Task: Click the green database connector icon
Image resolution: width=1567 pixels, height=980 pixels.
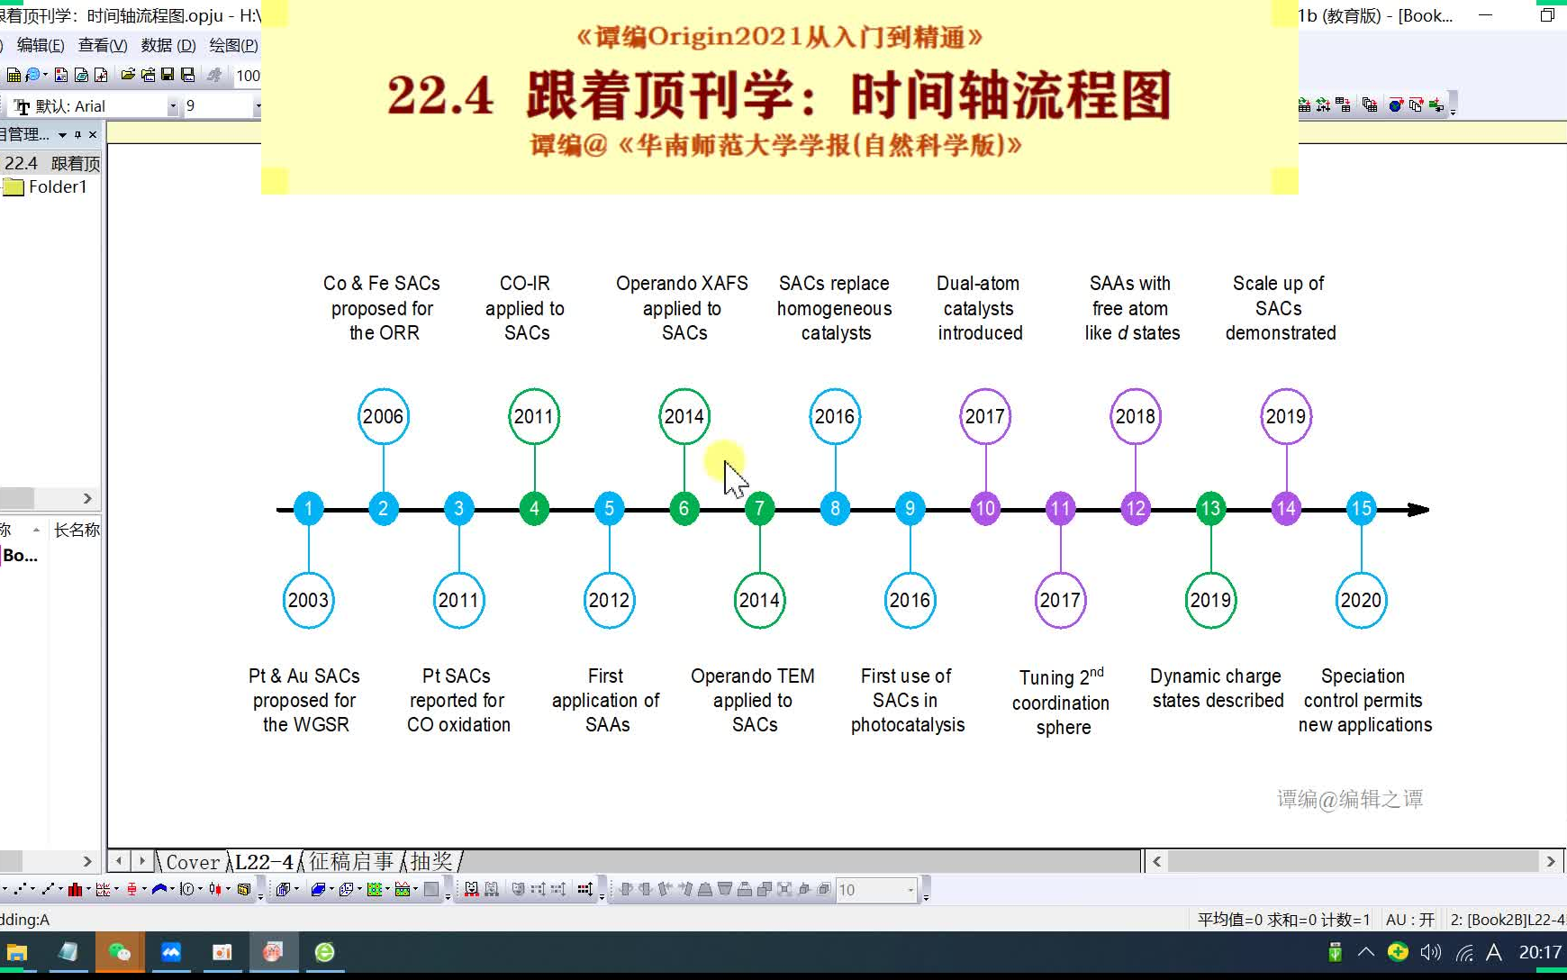Action: pyautogui.click(x=1436, y=105)
